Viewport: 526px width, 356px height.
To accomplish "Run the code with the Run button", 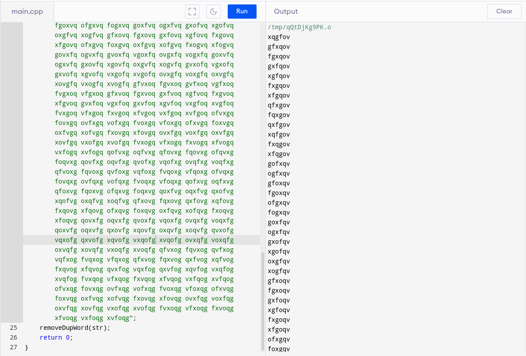I will click(242, 12).
